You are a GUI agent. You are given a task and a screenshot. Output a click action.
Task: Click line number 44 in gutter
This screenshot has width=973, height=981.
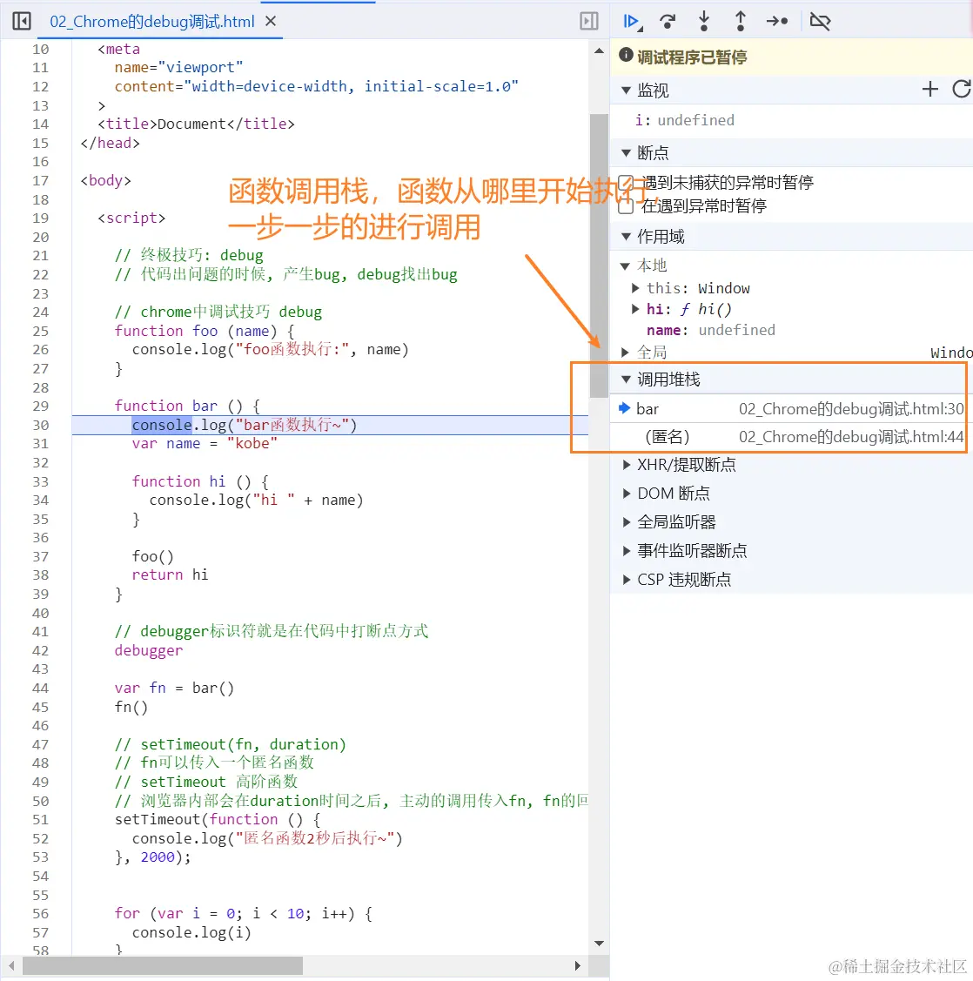pyautogui.click(x=41, y=689)
